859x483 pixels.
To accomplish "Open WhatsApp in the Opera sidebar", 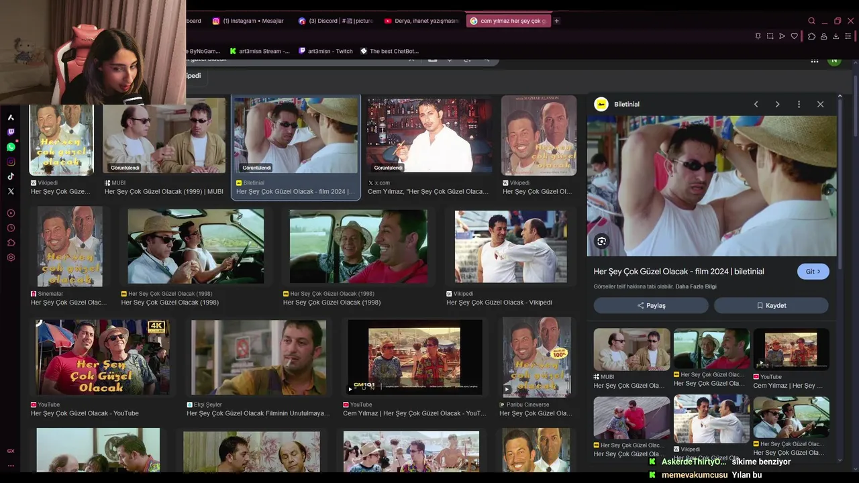I will point(11,147).
